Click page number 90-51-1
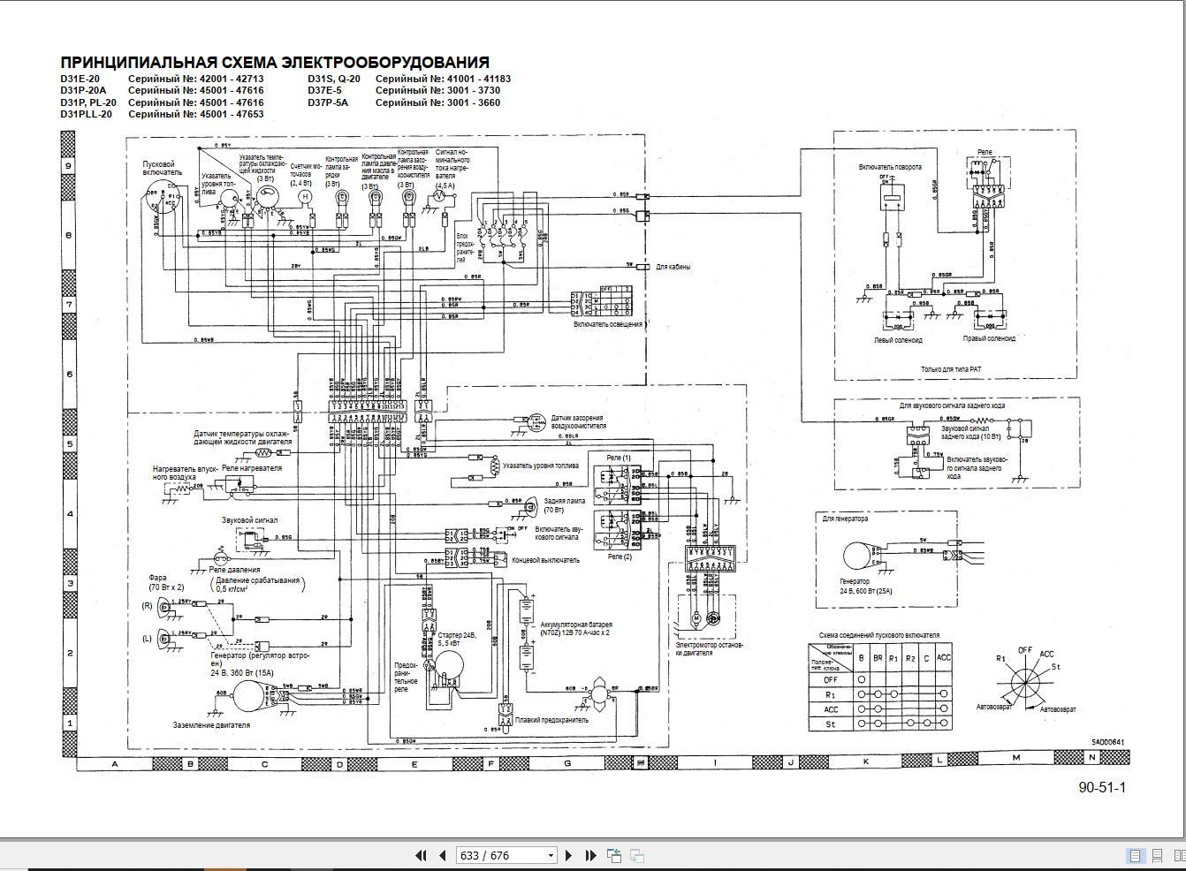 click(1102, 787)
